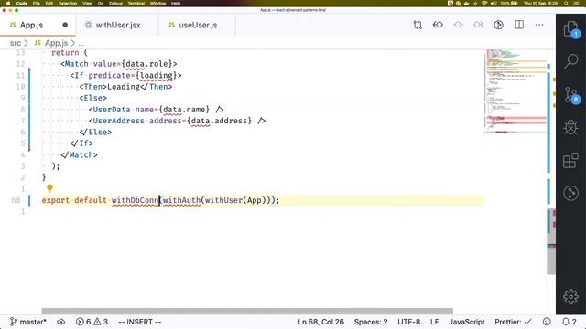Open the Go menu

pos(101,4)
